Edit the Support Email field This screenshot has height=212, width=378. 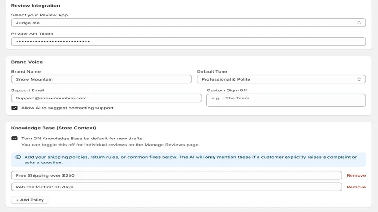click(106, 98)
